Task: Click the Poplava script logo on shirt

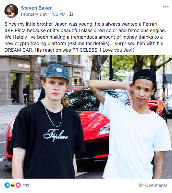Action: pyautogui.click(x=56, y=135)
